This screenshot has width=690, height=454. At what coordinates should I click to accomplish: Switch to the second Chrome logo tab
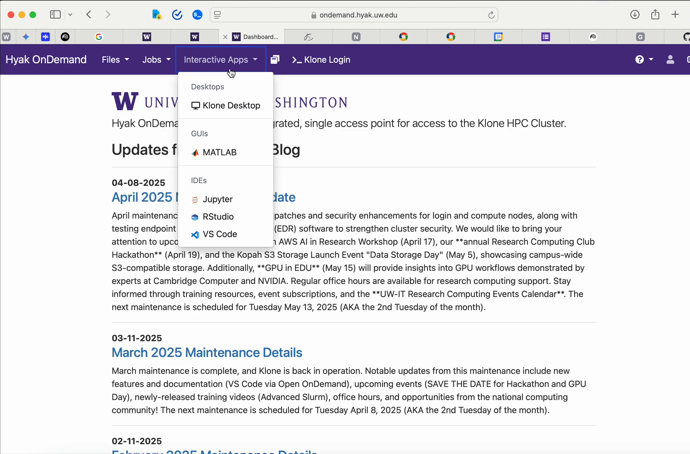(451, 37)
